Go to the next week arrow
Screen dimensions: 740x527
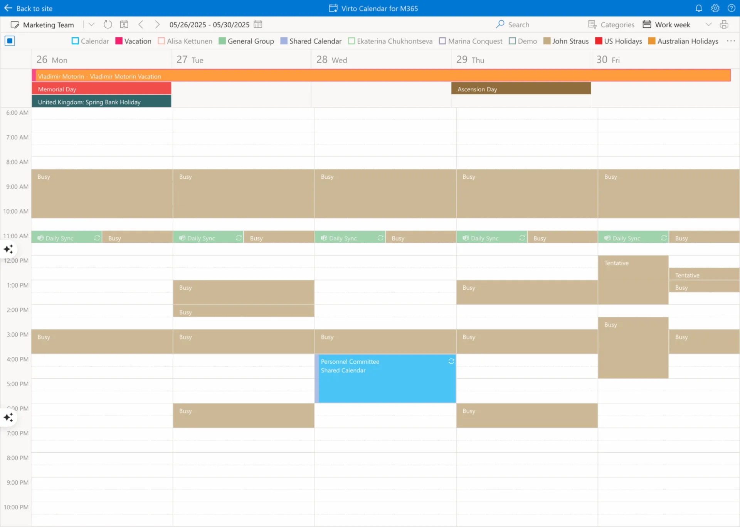pos(157,24)
